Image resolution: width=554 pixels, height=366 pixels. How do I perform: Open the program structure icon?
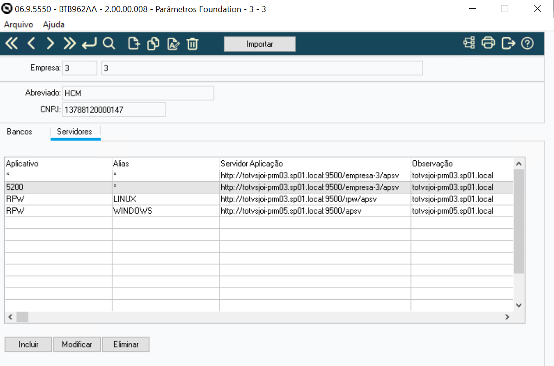click(x=469, y=43)
